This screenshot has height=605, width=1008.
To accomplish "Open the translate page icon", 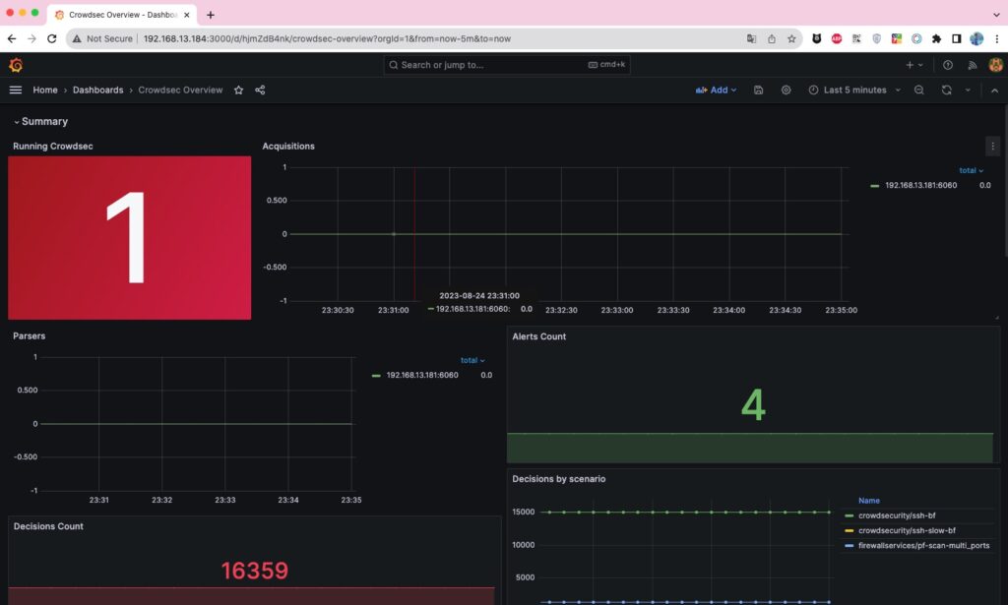I will [751, 38].
